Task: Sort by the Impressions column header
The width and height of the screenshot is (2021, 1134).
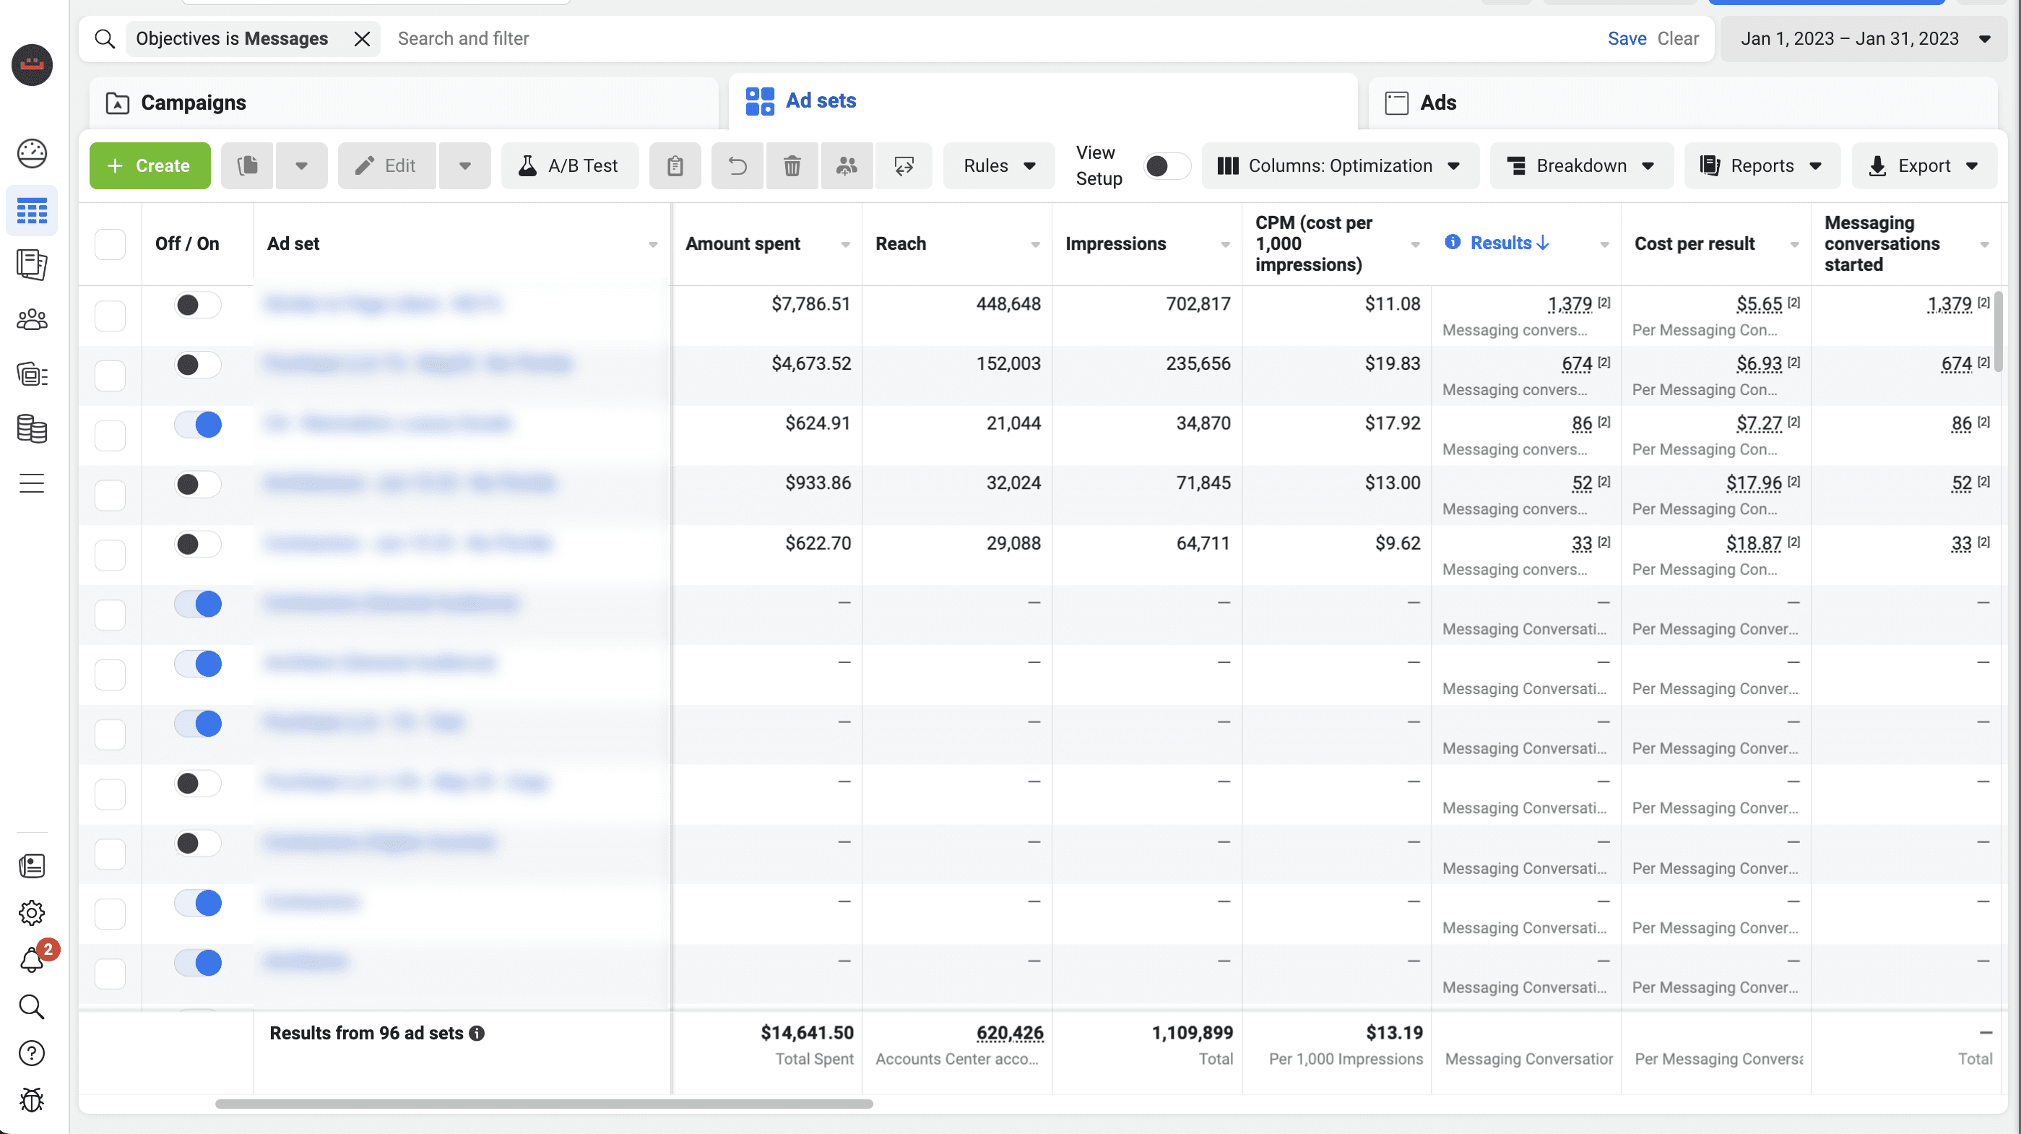Action: point(1115,244)
